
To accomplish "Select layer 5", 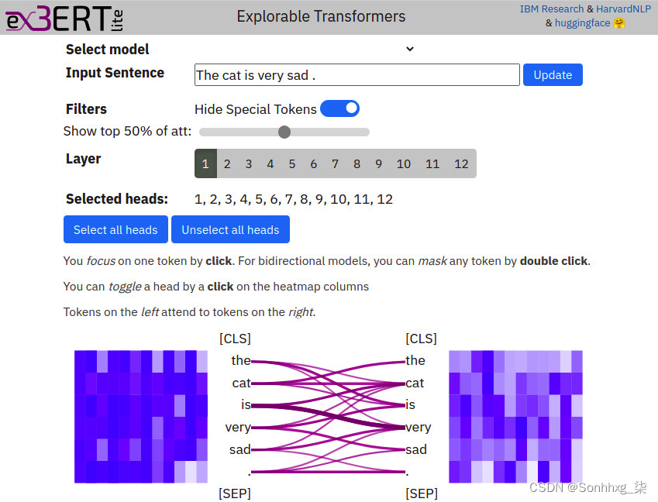I will click(292, 163).
